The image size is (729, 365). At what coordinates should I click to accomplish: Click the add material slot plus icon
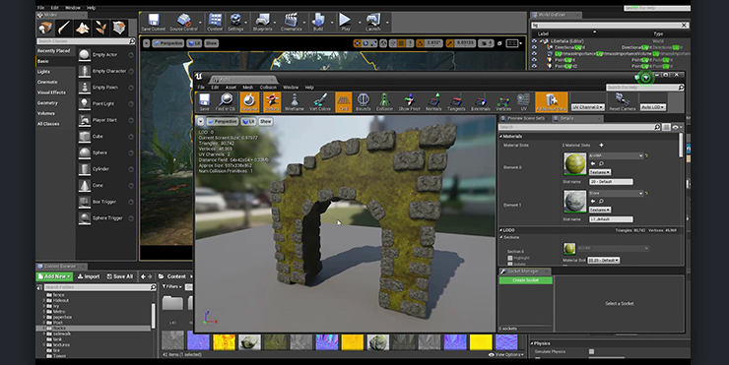[x=601, y=146]
